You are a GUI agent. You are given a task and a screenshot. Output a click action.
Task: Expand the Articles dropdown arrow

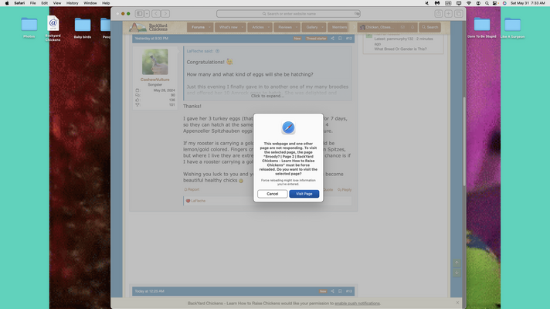pyautogui.click(x=269, y=27)
